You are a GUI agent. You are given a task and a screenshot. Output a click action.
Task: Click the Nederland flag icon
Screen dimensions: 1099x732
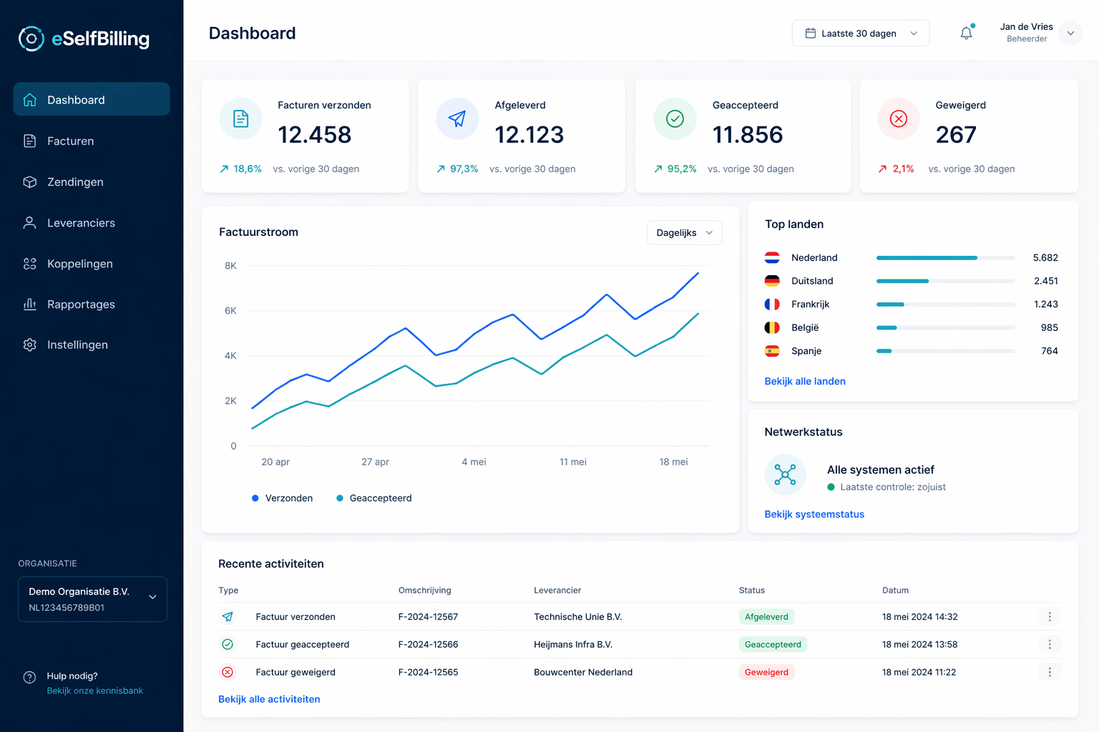(x=772, y=257)
